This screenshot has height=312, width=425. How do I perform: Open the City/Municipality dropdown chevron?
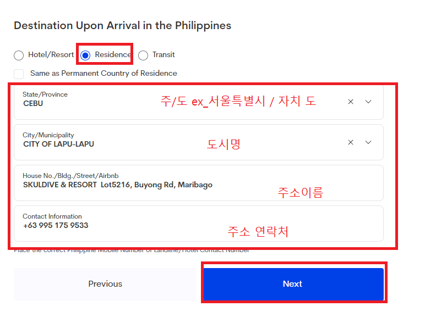pos(368,142)
